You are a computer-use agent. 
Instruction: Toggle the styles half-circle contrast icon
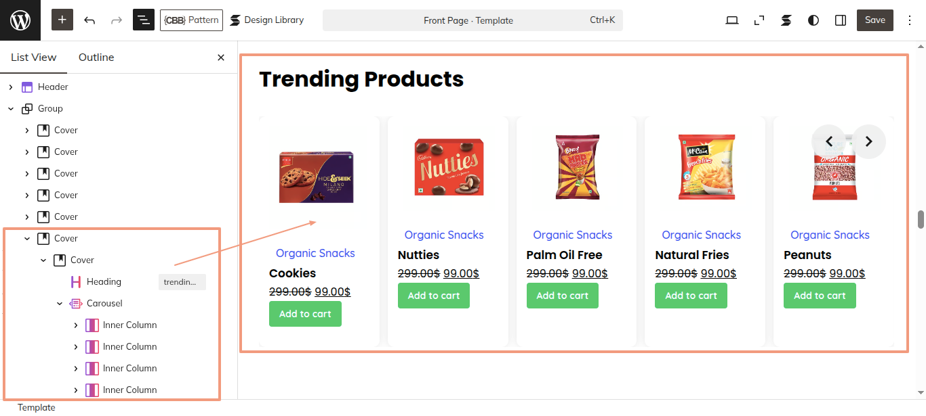pos(813,20)
